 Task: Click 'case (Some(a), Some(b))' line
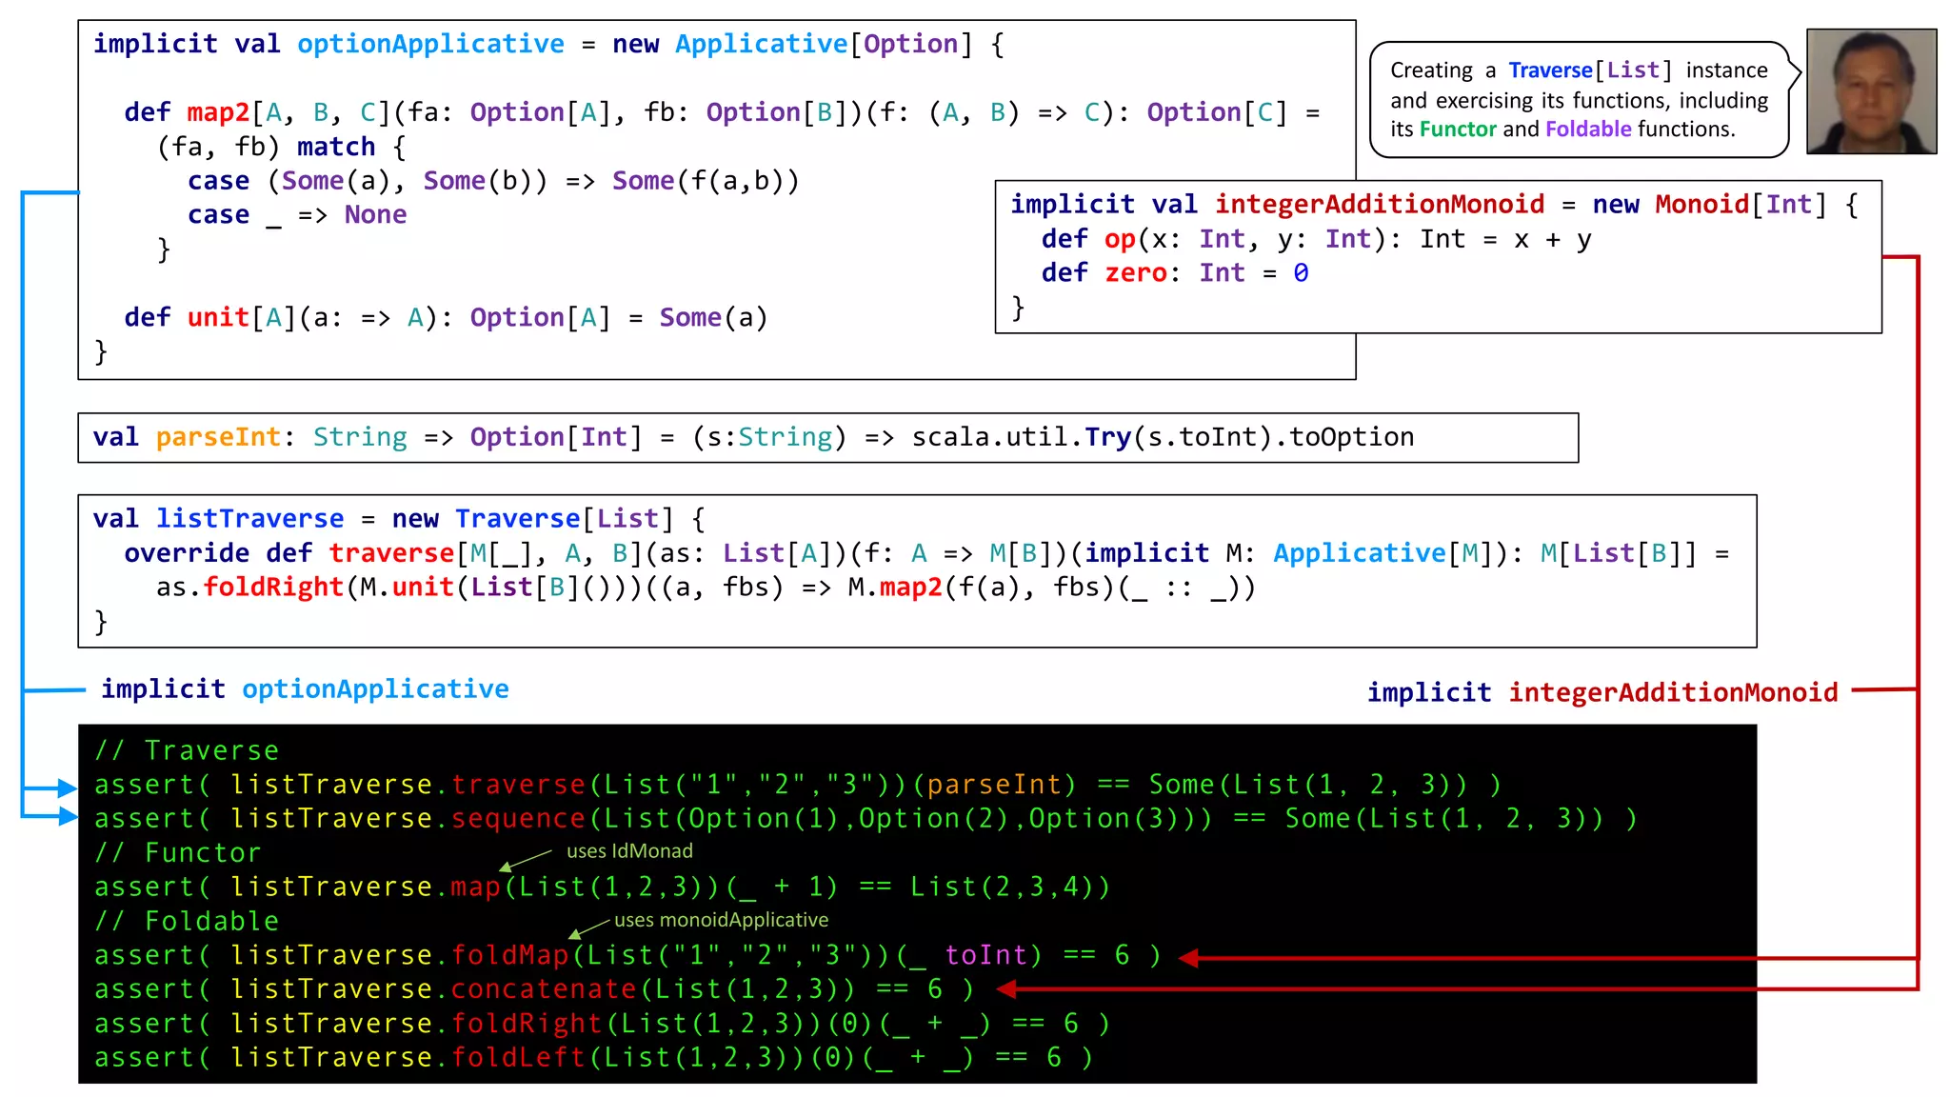click(x=493, y=182)
